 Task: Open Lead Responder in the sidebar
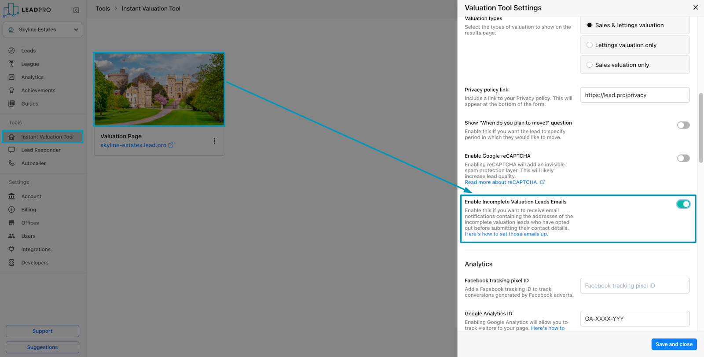41,150
